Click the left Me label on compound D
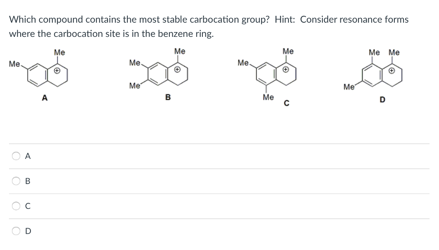This screenshot has height=250, width=439. [x=348, y=86]
